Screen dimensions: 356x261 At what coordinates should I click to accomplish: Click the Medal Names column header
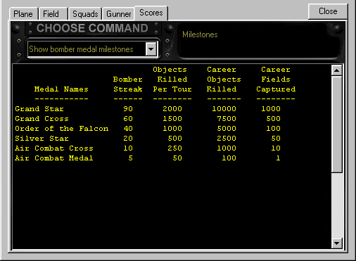point(61,89)
